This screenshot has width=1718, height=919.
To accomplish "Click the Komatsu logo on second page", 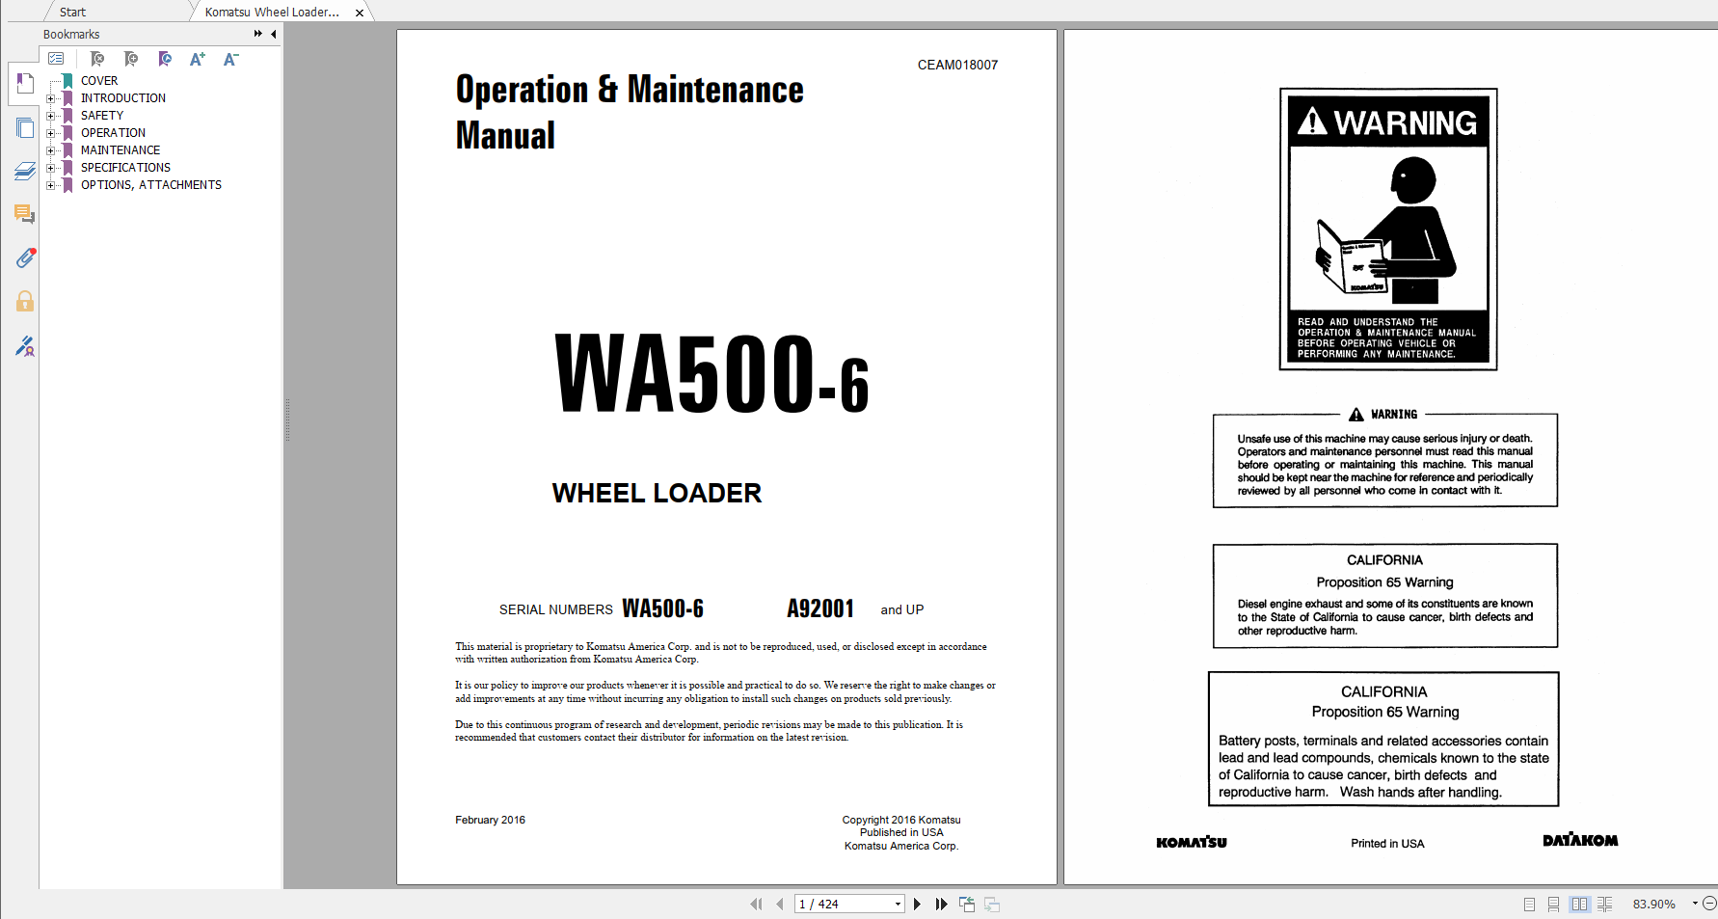I will pos(1192,842).
